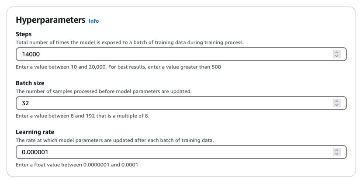Increase the Steps value with up arrow
The image size is (363, 180).
click(x=337, y=52)
